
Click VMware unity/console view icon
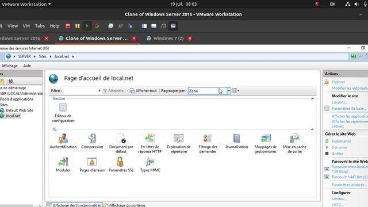coord(173,26)
